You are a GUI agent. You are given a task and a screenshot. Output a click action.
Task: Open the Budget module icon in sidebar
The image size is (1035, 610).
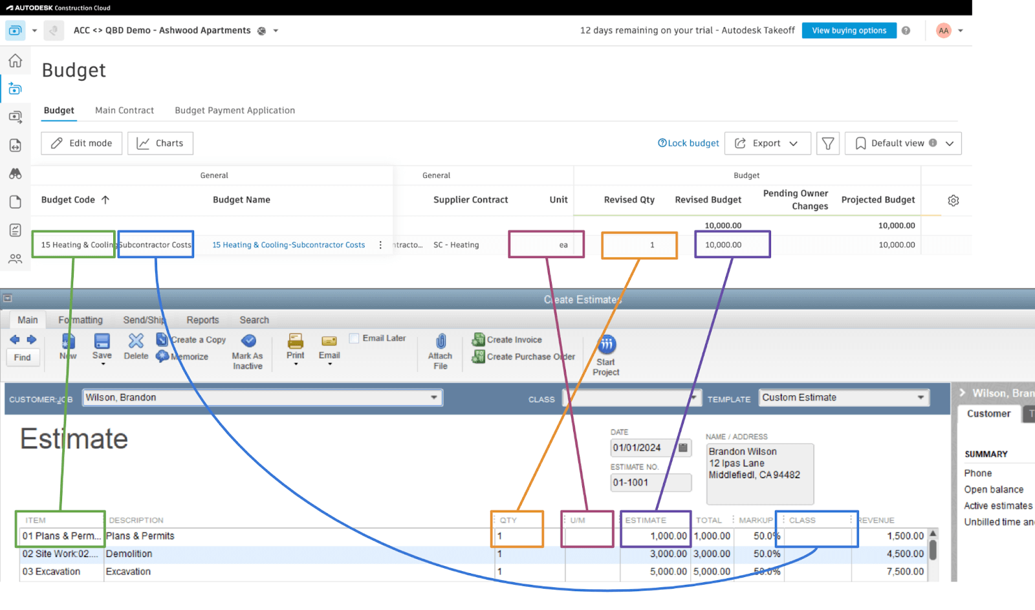tap(16, 89)
